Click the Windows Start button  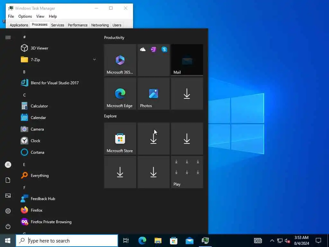click(x=8, y=241)
